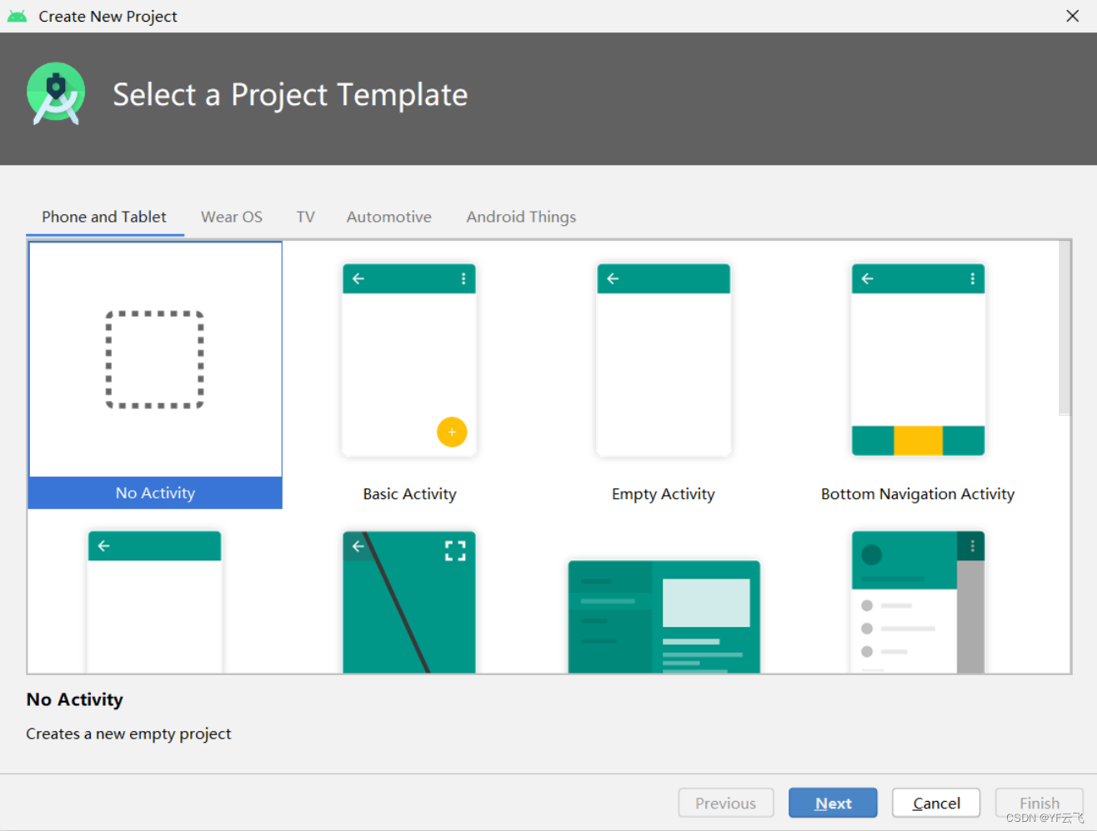
Task: Click the Cancel button
Action: pos(936,803)
